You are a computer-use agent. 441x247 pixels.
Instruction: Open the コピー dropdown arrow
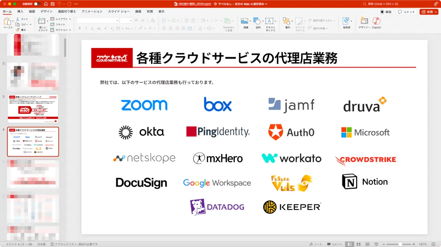pyautogui.click(x=30, y=24)
